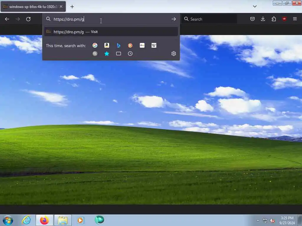Open the Downloads panel

click(263, 19)
